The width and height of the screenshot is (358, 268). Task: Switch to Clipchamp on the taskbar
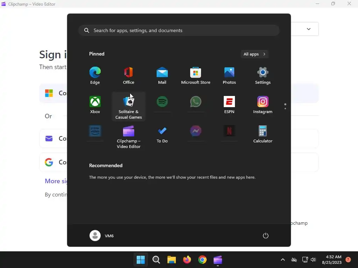(218, 260)
